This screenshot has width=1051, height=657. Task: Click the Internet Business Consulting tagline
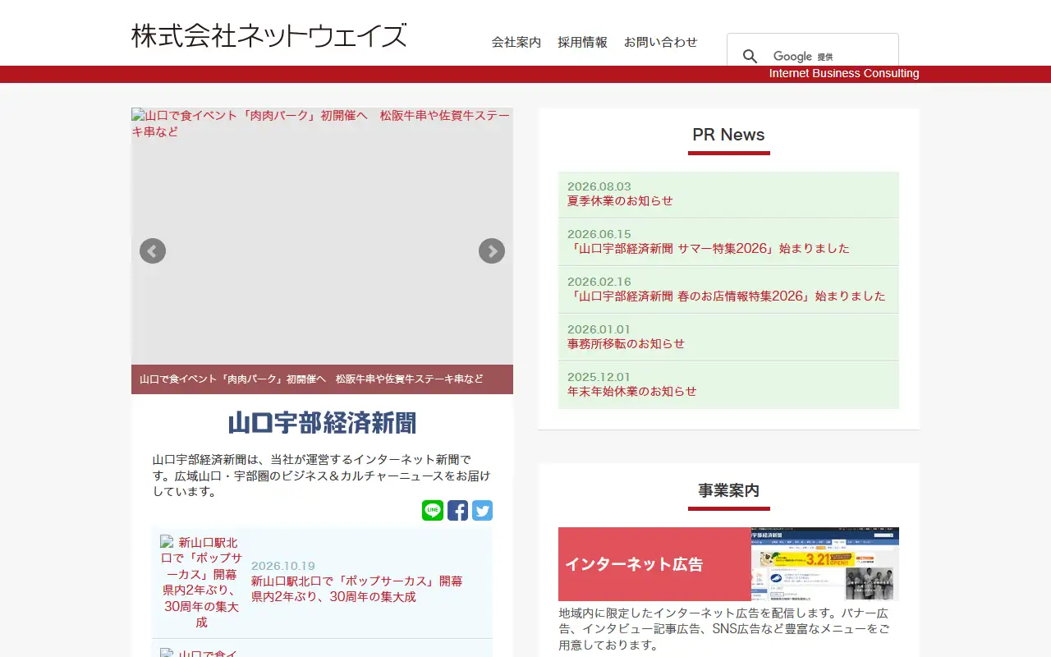pyautogui.click(x=844, y=73)
